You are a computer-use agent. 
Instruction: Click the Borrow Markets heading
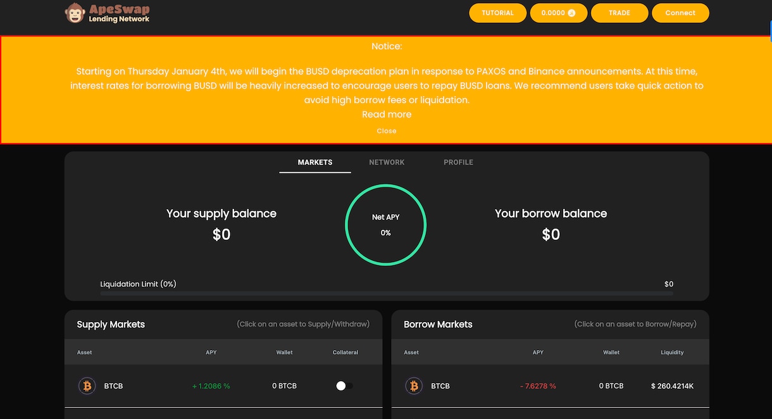pyautogui.click(x=438, y=325)
